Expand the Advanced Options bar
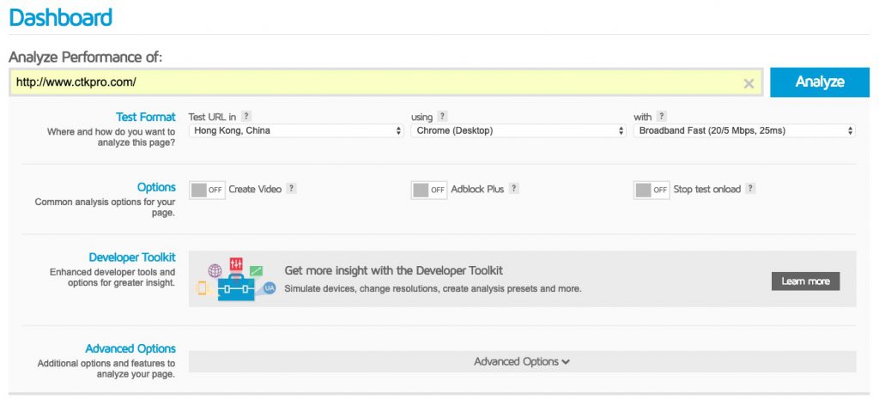Screen dimensions: 879x399 pyautogui.click(x=522, y=361)
